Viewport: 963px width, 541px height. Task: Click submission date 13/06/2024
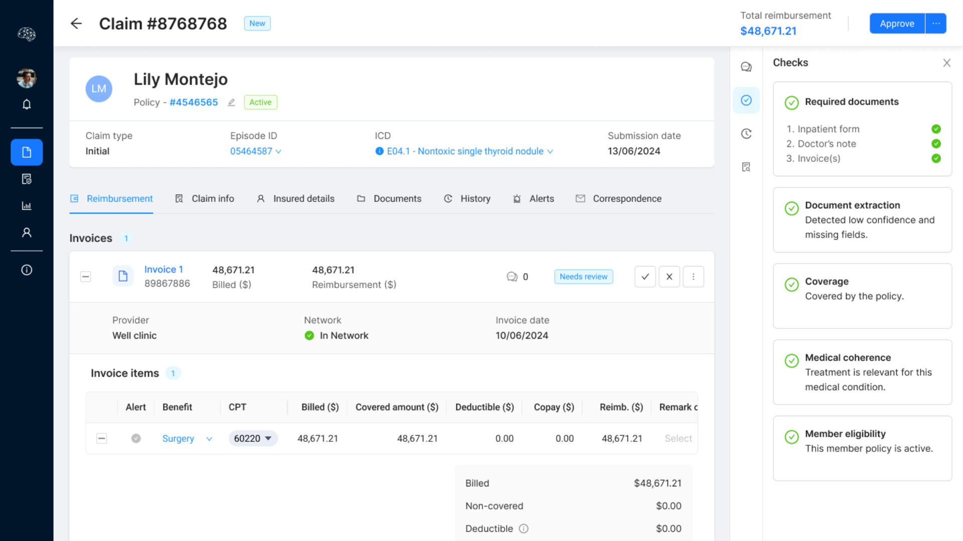pyautogui.click(x=634, y=151)
